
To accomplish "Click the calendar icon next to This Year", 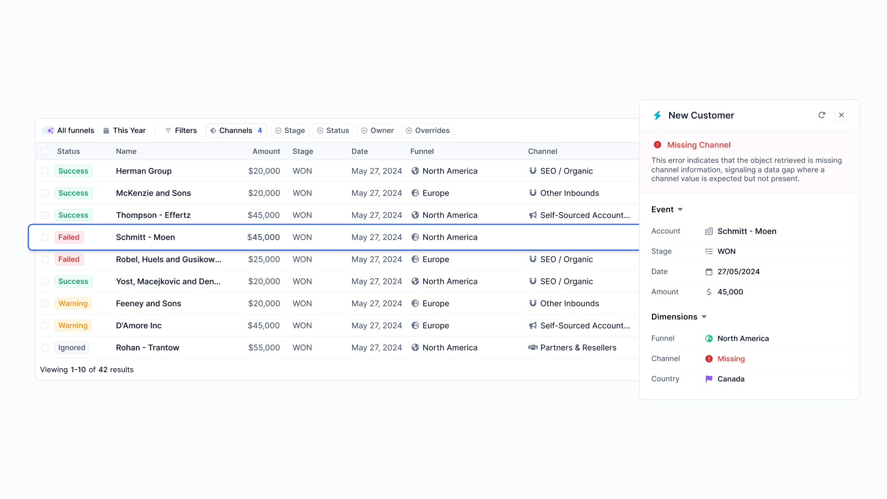I will point(105,130).
